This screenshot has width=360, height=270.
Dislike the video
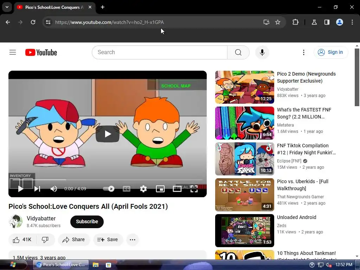45,240
